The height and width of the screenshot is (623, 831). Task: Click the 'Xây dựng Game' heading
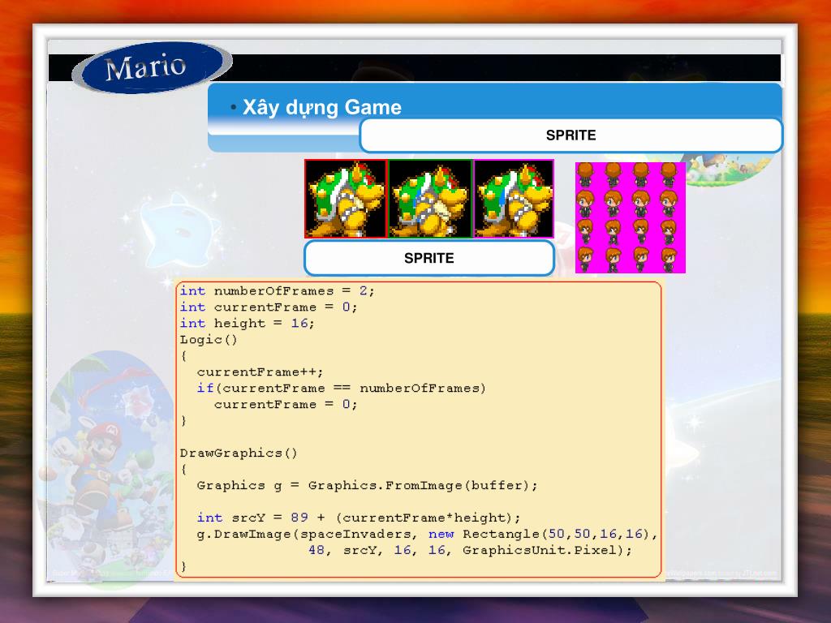pos(321,107)
